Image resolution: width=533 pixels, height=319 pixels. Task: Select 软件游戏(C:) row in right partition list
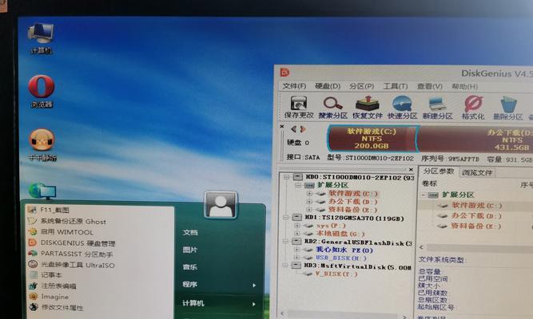pos(476,205)
